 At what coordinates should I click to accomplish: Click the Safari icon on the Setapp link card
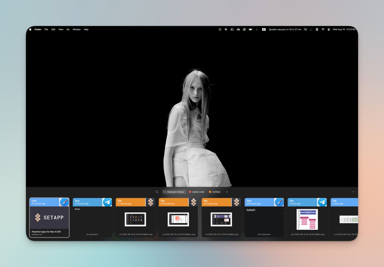64,202
